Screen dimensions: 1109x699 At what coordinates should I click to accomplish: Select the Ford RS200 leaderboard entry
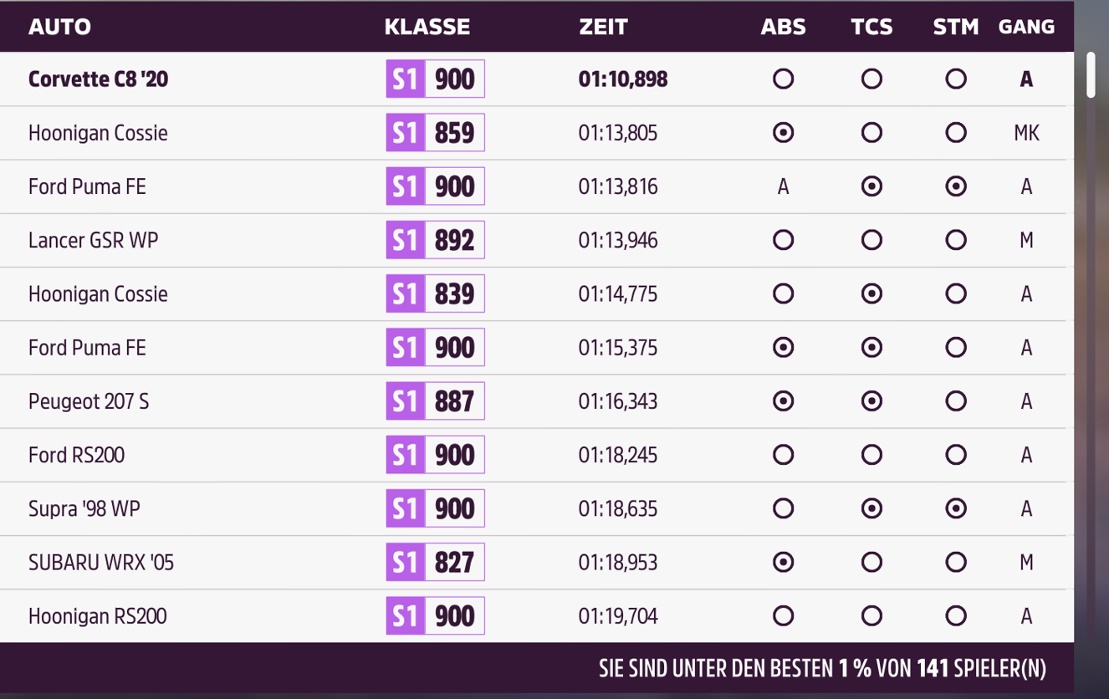76,456
